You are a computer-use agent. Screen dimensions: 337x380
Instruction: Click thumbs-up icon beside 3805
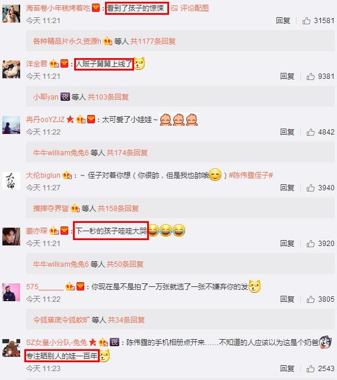pos(310,299)
